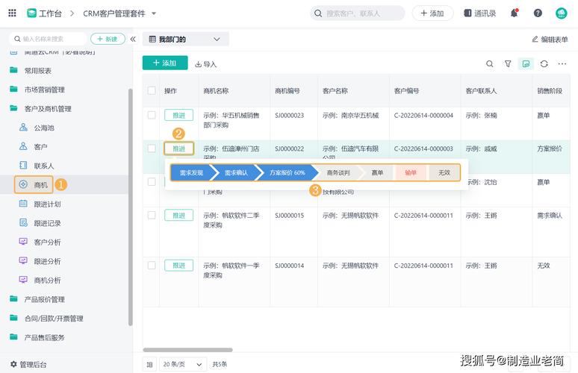Select the 输单 stage
The width and height of the screenshot is (578, 373).
tap(410, 172)
